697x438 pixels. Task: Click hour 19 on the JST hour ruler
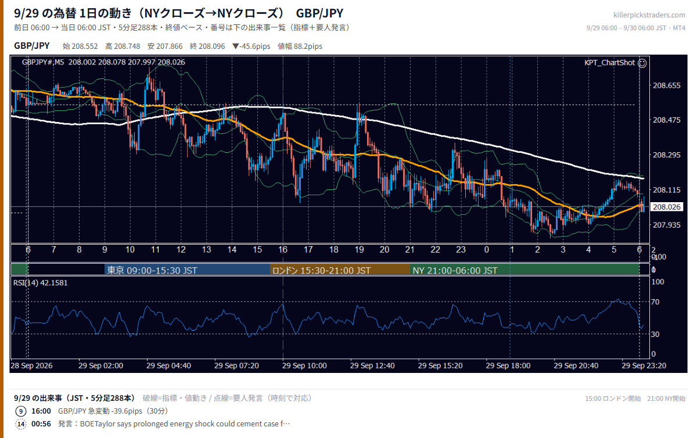pos(359,249)
